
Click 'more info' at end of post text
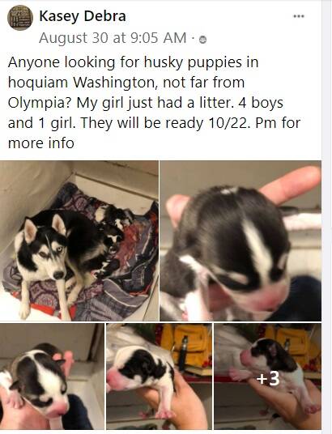point(41,143)
